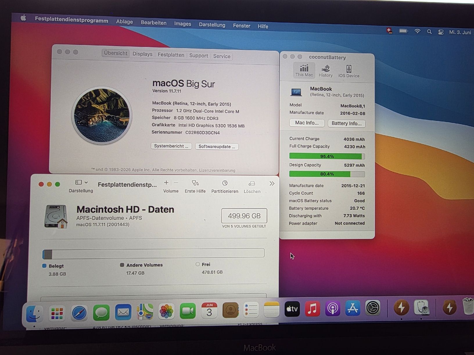The height and width of the screenshot is (355, 474).
Task: Open Disk Utility icon in Dock
Action: click(x=421, y=307)
